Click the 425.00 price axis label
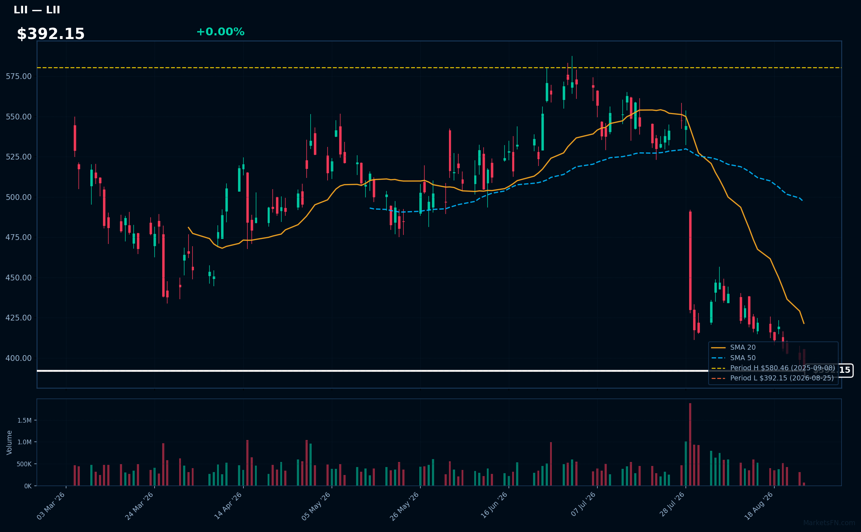 pyautogui.click(x=19, y=318)
